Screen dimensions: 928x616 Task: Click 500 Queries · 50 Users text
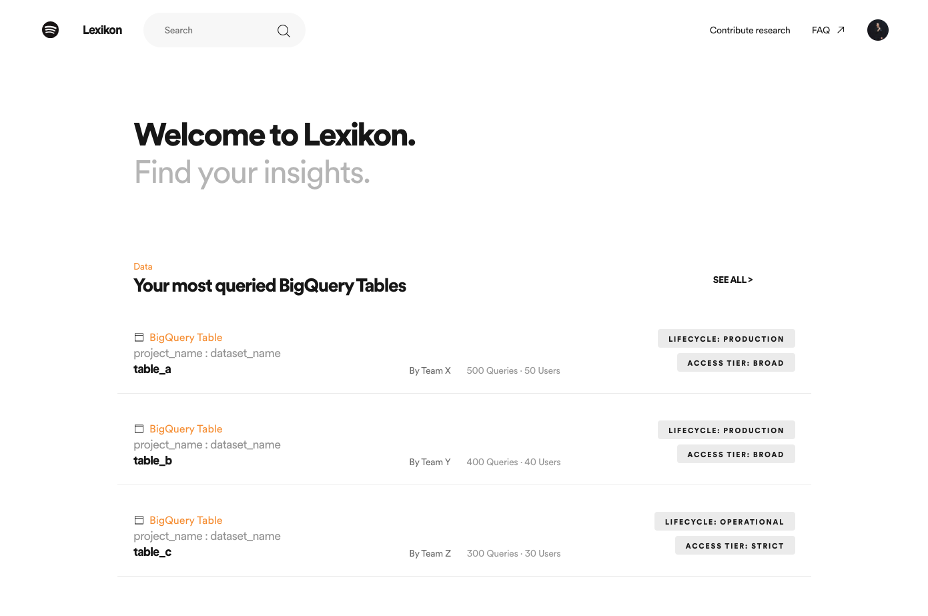[x=513, y=370]
